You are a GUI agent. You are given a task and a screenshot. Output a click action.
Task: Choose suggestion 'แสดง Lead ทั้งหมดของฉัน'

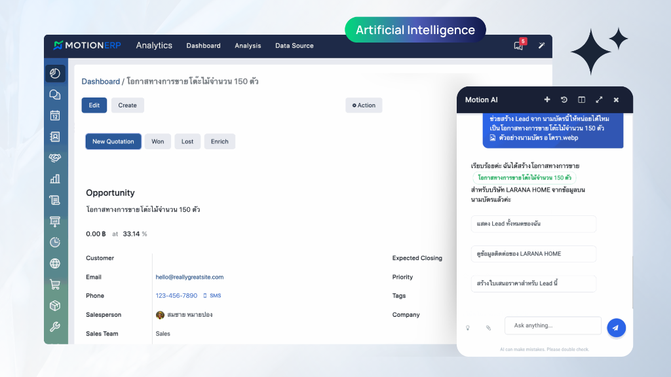(533, 224)
